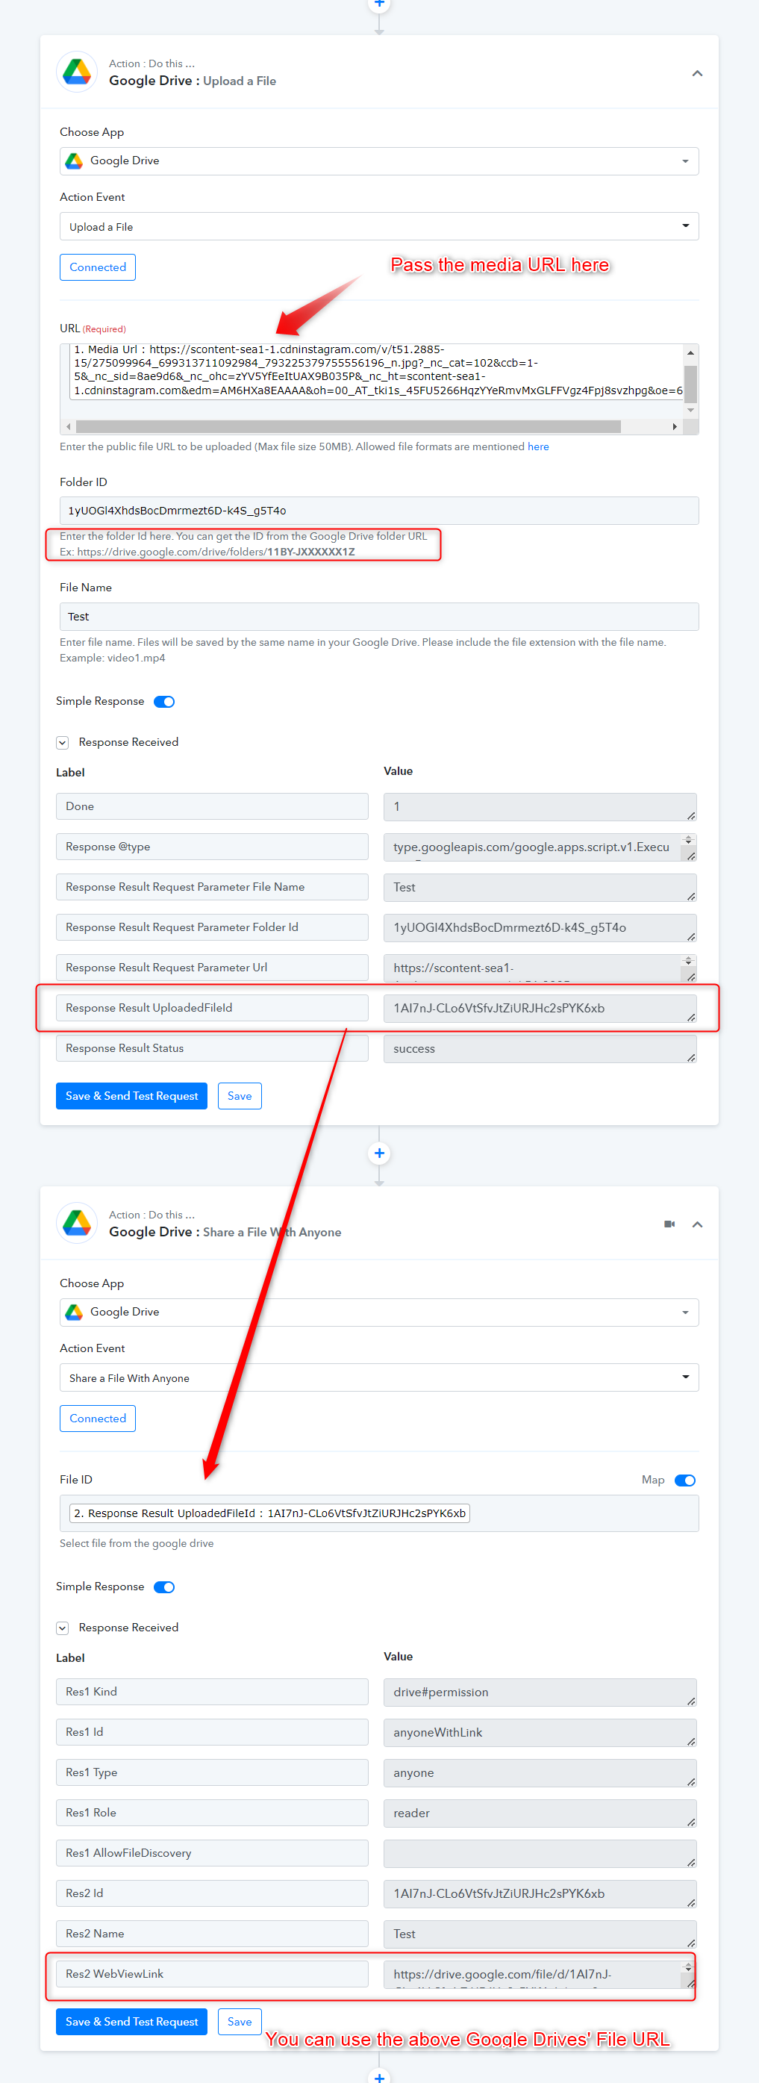759x2083 pixels.
Task: Collapse the Upload a File action panel
Action: click(697, 74)
